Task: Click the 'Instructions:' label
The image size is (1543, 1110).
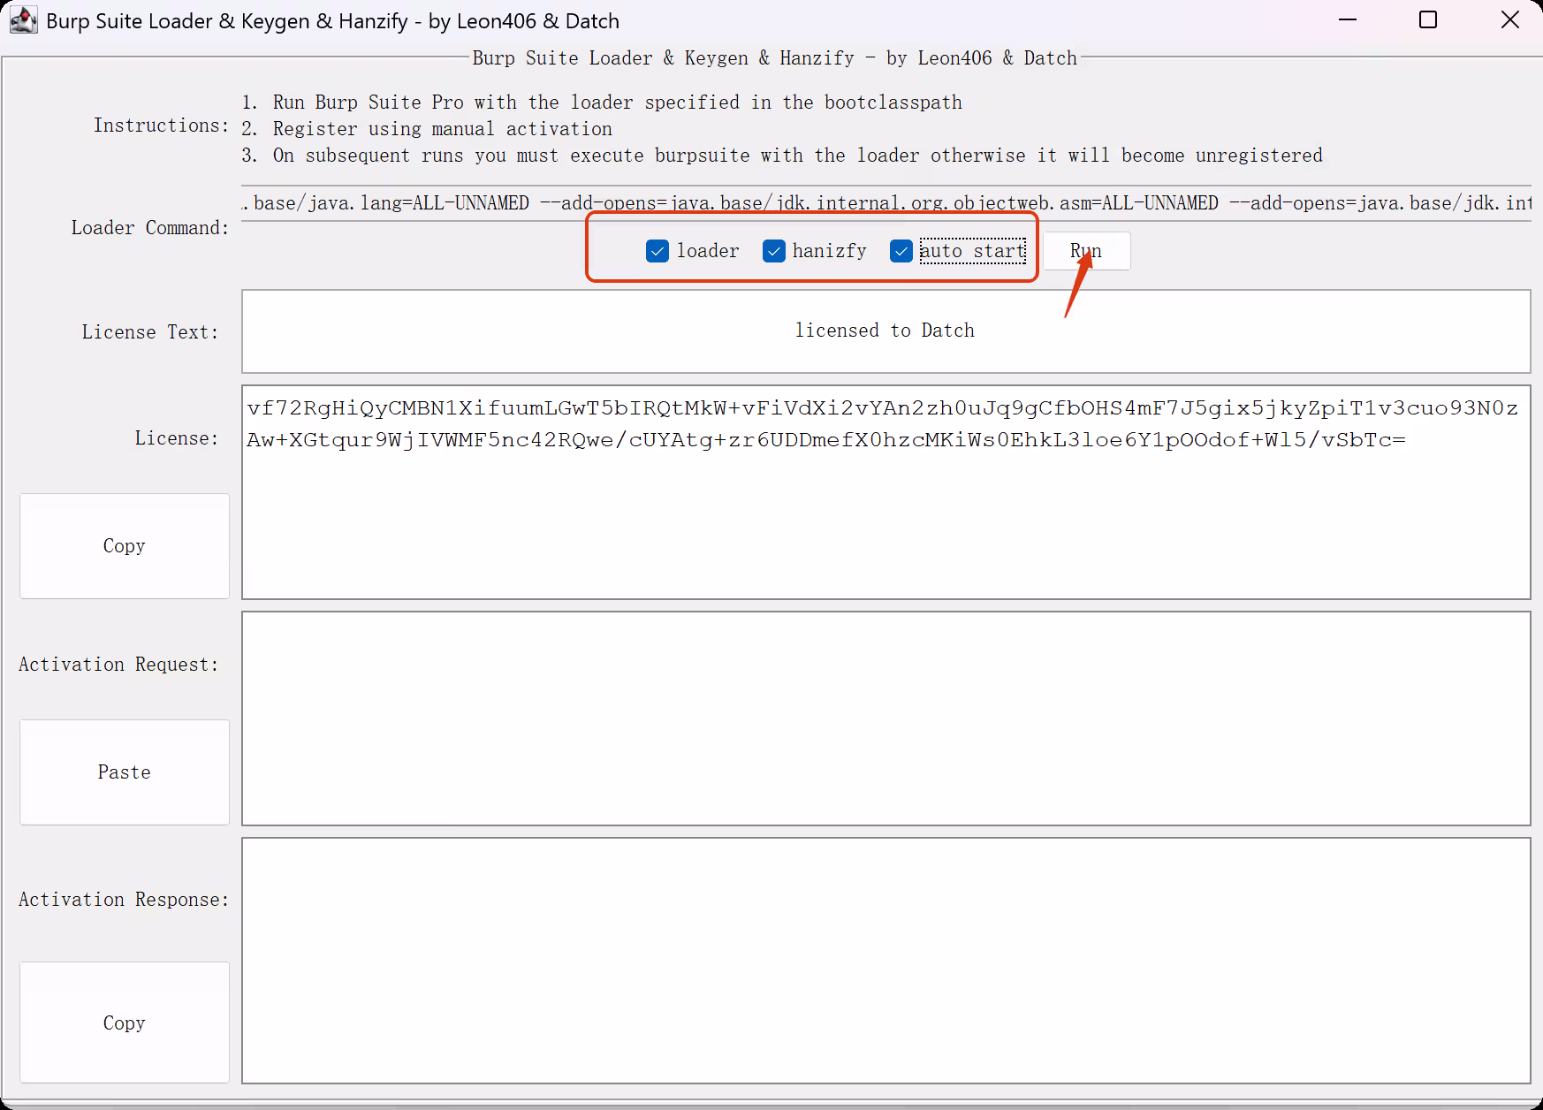Action: pyautogui.click(x=162, y=125)
